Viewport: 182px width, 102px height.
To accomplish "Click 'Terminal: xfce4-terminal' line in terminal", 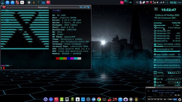I will [x=67, y=44].
